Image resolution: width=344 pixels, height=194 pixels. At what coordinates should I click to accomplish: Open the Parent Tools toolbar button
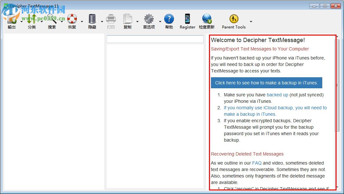234,19
